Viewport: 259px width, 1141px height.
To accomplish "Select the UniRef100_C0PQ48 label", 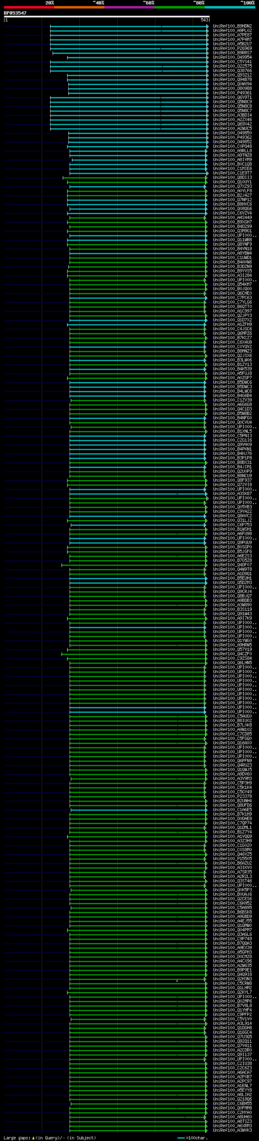I will coord(232,146).
